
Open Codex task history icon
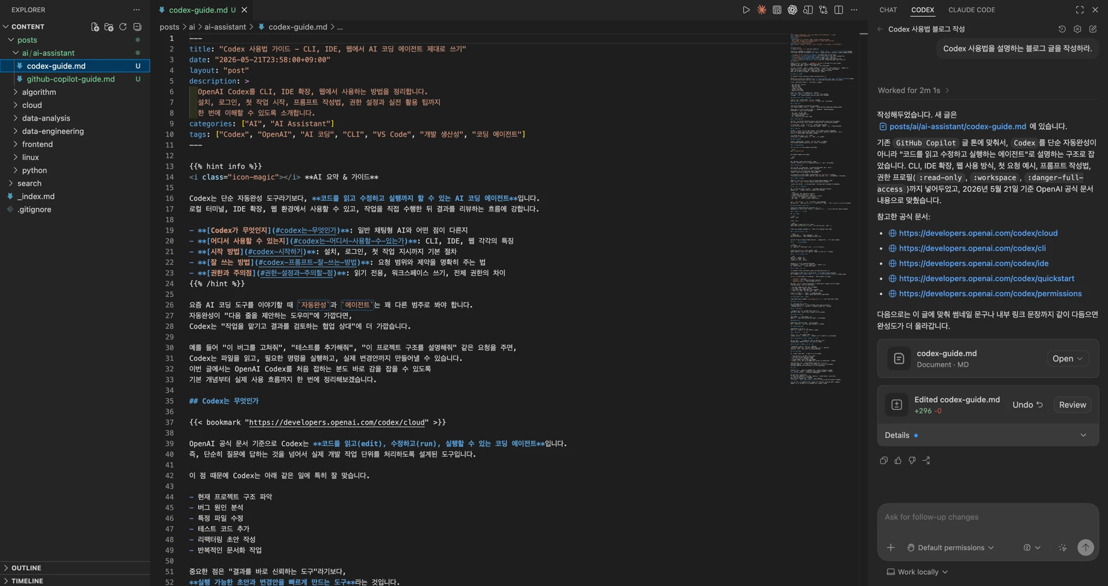(x=1062, y=29)
